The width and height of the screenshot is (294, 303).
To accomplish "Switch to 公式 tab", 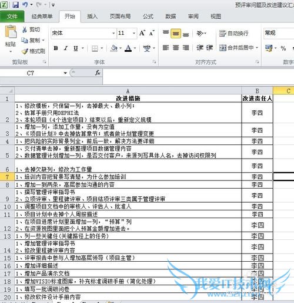I will [148, 17].
